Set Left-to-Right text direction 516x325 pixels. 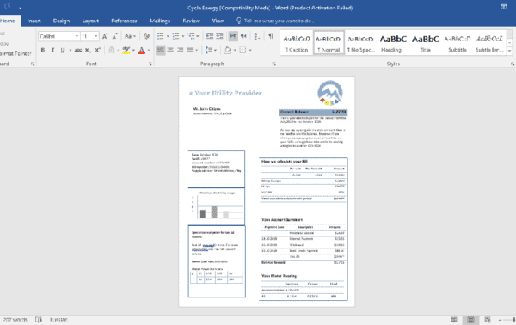pyautogui.click(x=233, y=36)
